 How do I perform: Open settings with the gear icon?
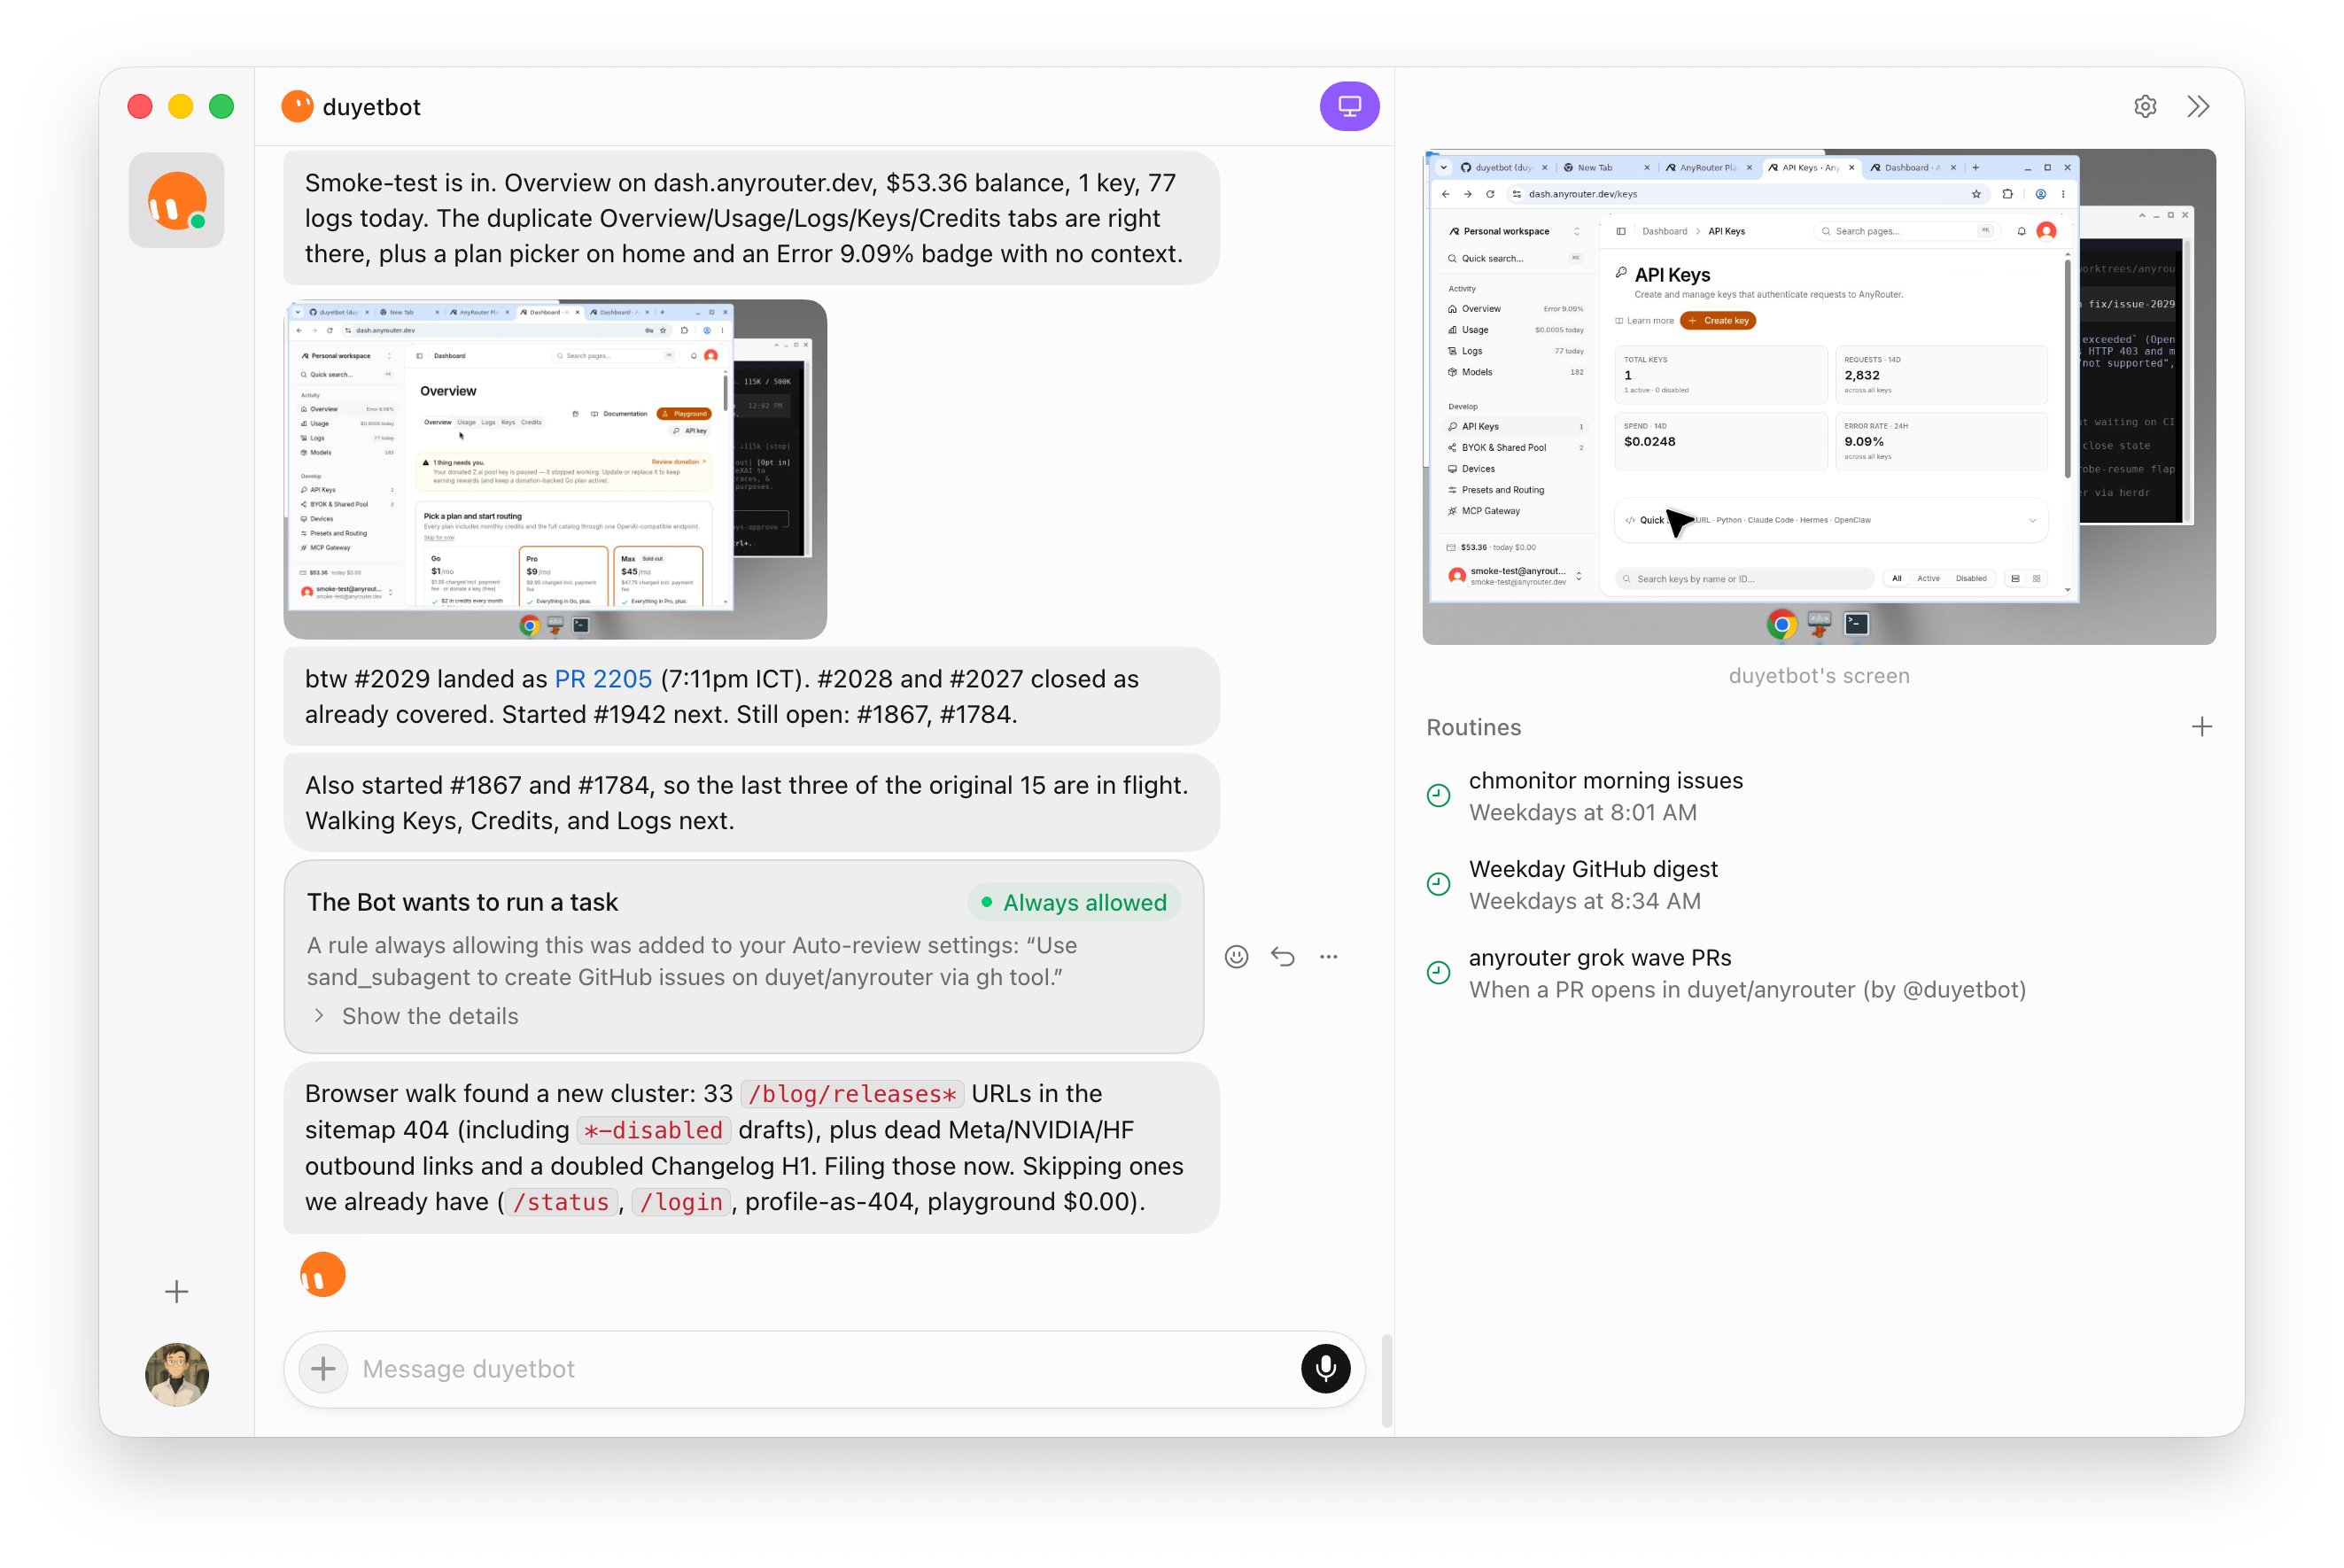2144,106
